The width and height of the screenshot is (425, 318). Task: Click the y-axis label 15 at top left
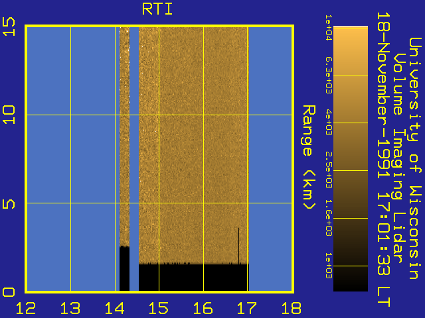click(x=9, y=26)
